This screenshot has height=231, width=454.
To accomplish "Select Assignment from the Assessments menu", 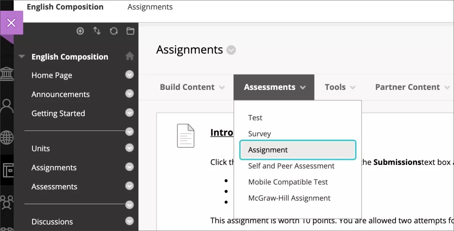I will point(268,150).
